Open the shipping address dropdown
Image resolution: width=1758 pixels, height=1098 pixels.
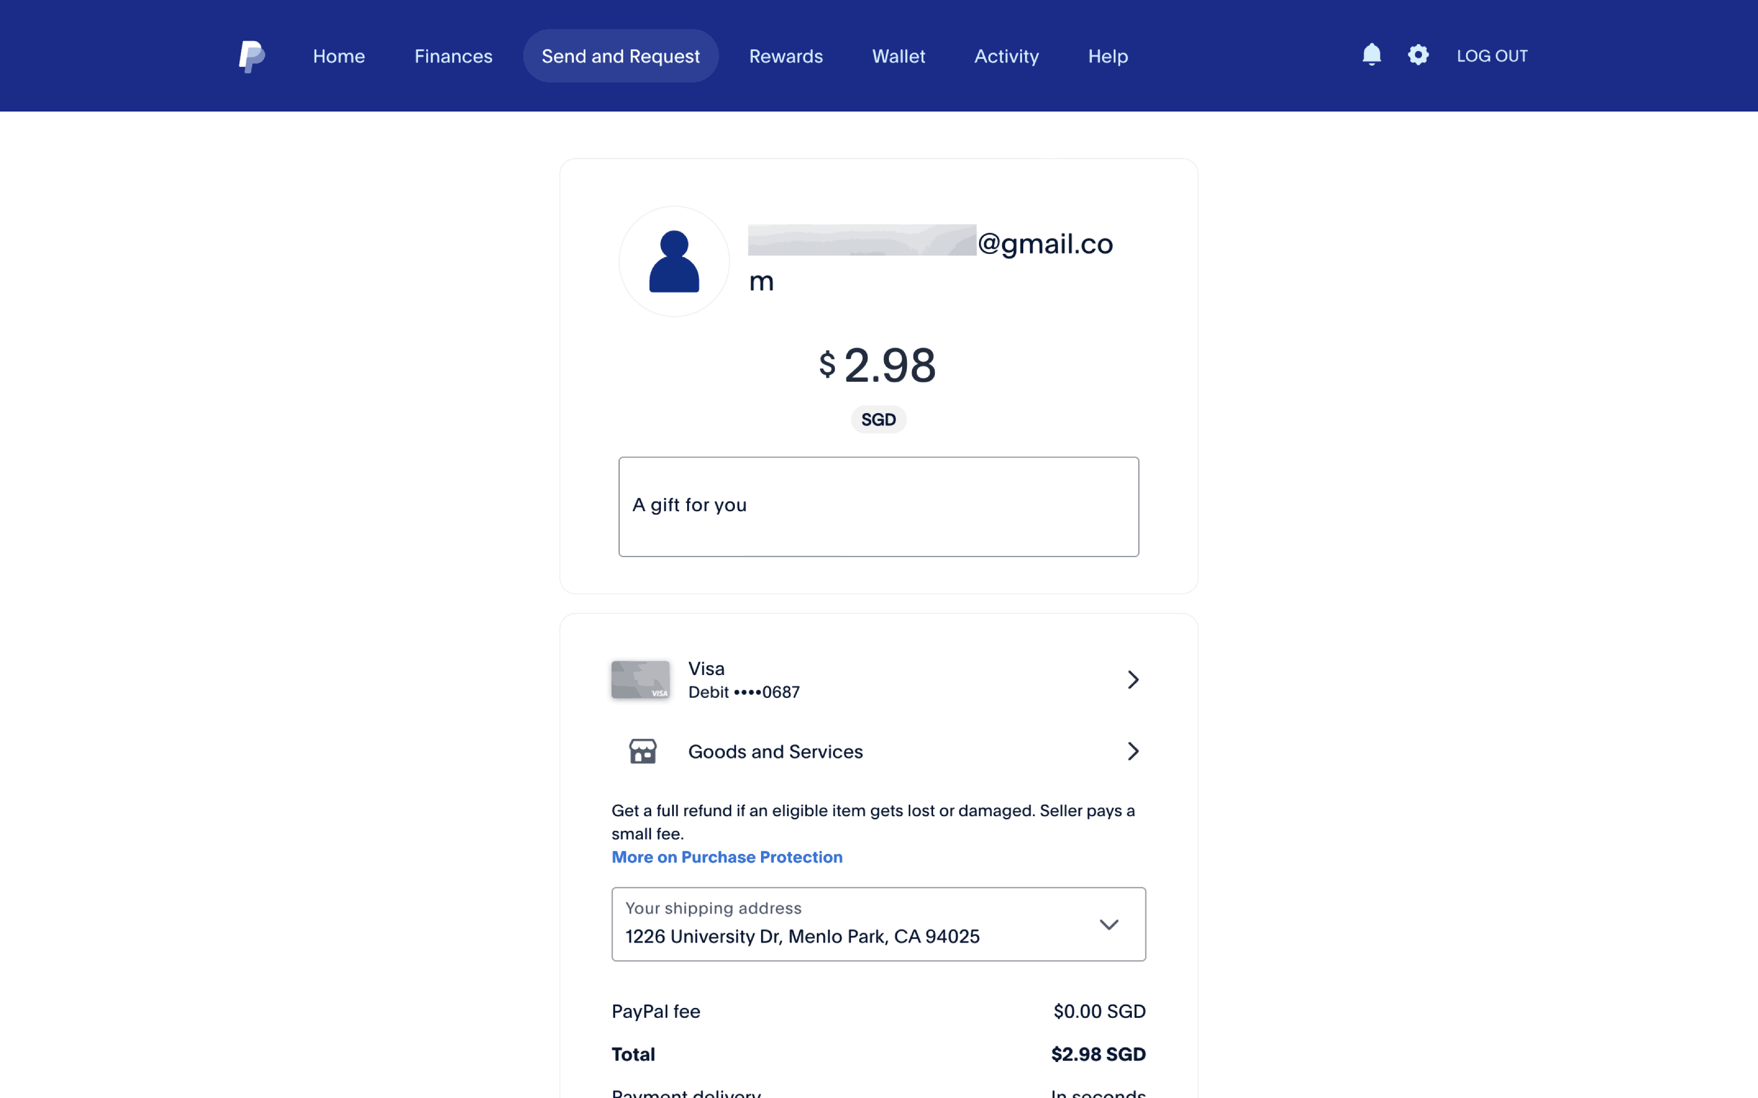coord(1108,924)
